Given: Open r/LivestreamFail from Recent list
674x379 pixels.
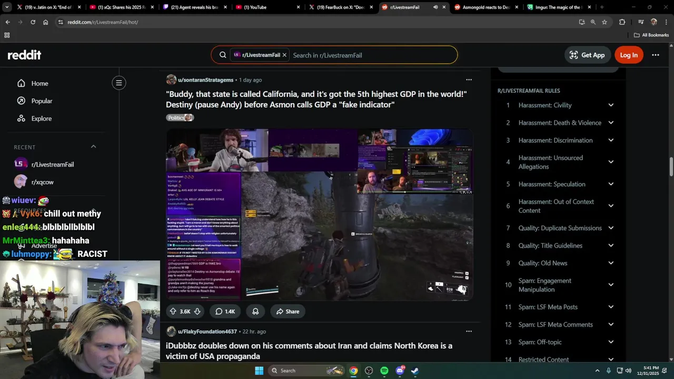Looking at the screenshot, I should [53, 164].
